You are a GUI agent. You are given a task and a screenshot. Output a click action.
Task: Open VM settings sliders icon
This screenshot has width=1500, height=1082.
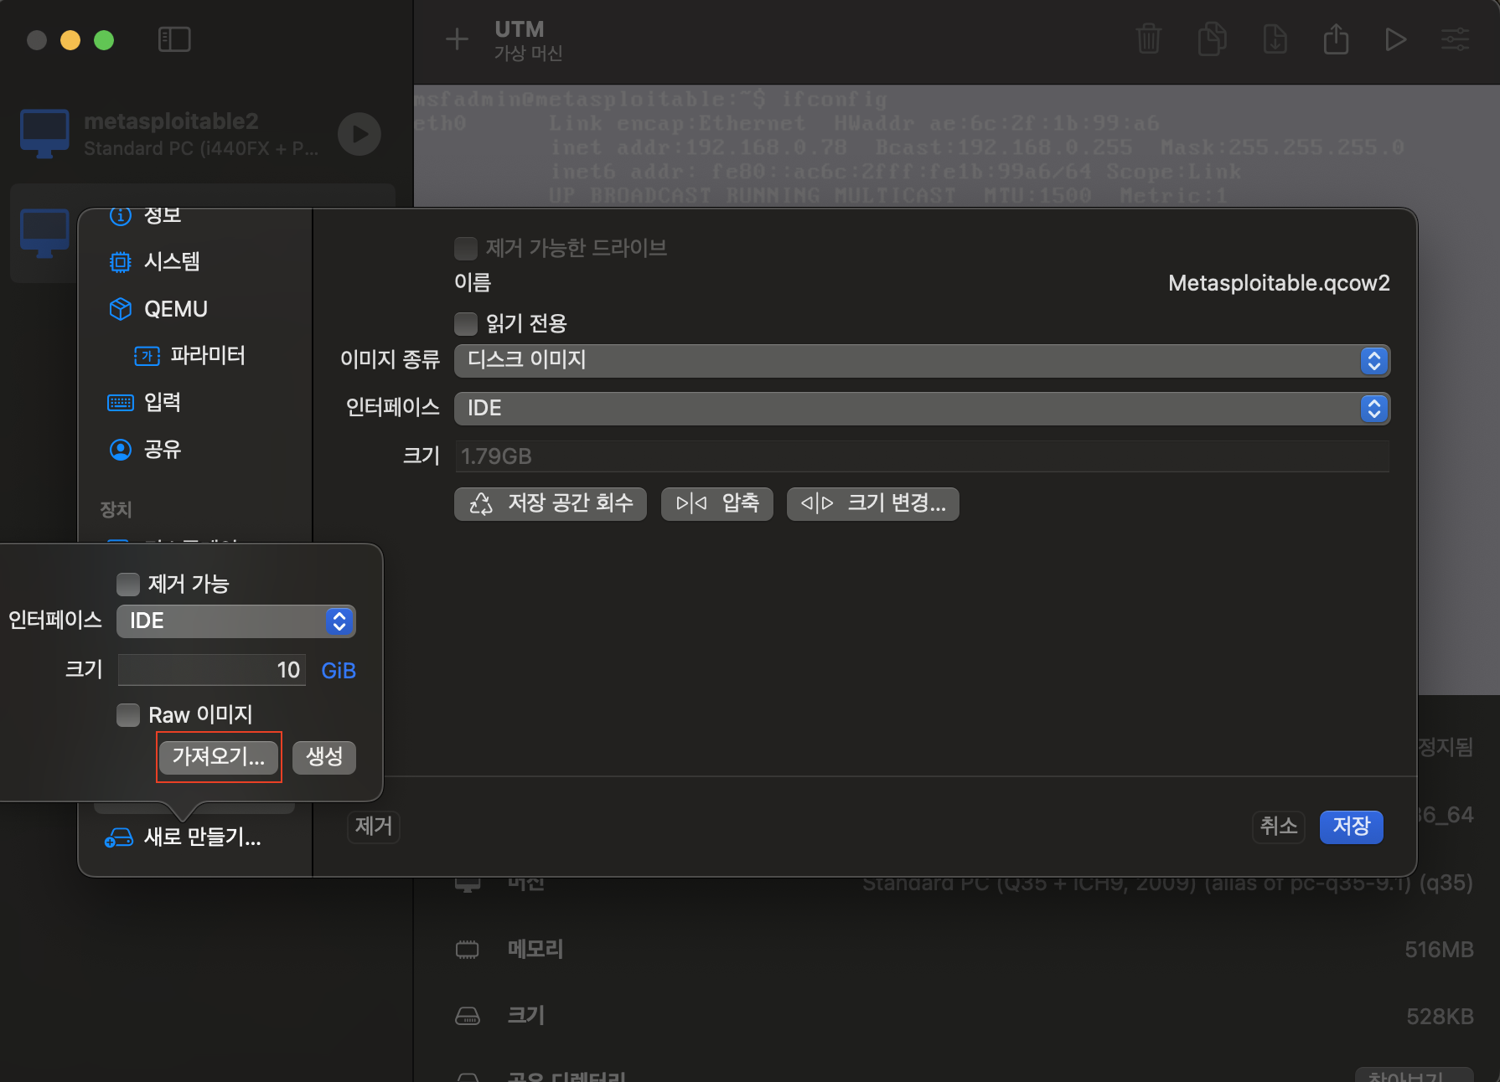click(1455, 39)
